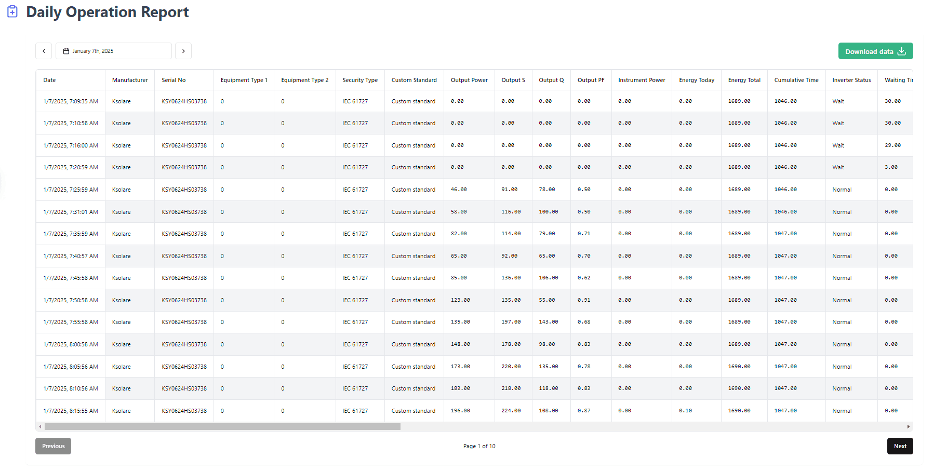Click the Instrument Power column header
The width and height of the screenshot is (947, 471).
pos(642,80)
